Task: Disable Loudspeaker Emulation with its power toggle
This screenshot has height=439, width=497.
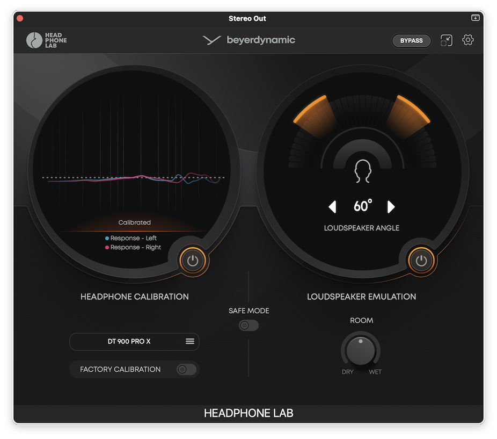Action: point(421,261)
